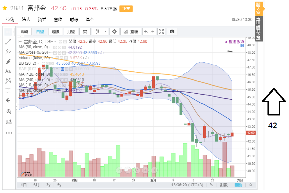Click the orange 下單 order button
This screenshot has width=289, height=193.
pos(126,8)
